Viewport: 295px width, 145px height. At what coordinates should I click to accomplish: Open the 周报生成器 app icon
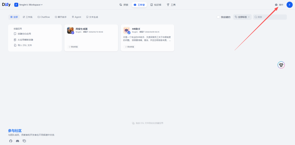[70, 31]
